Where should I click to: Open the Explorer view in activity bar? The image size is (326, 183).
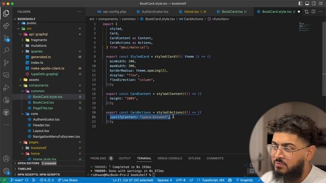[6, 13]
